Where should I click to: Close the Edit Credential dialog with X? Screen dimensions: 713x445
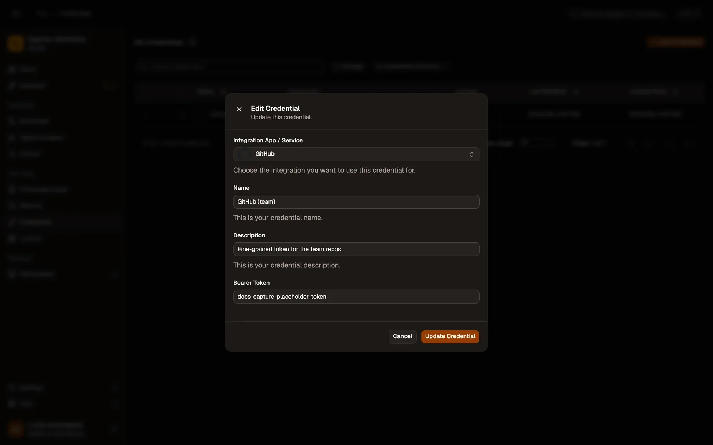pyautogui.click(x=239, y=109)
